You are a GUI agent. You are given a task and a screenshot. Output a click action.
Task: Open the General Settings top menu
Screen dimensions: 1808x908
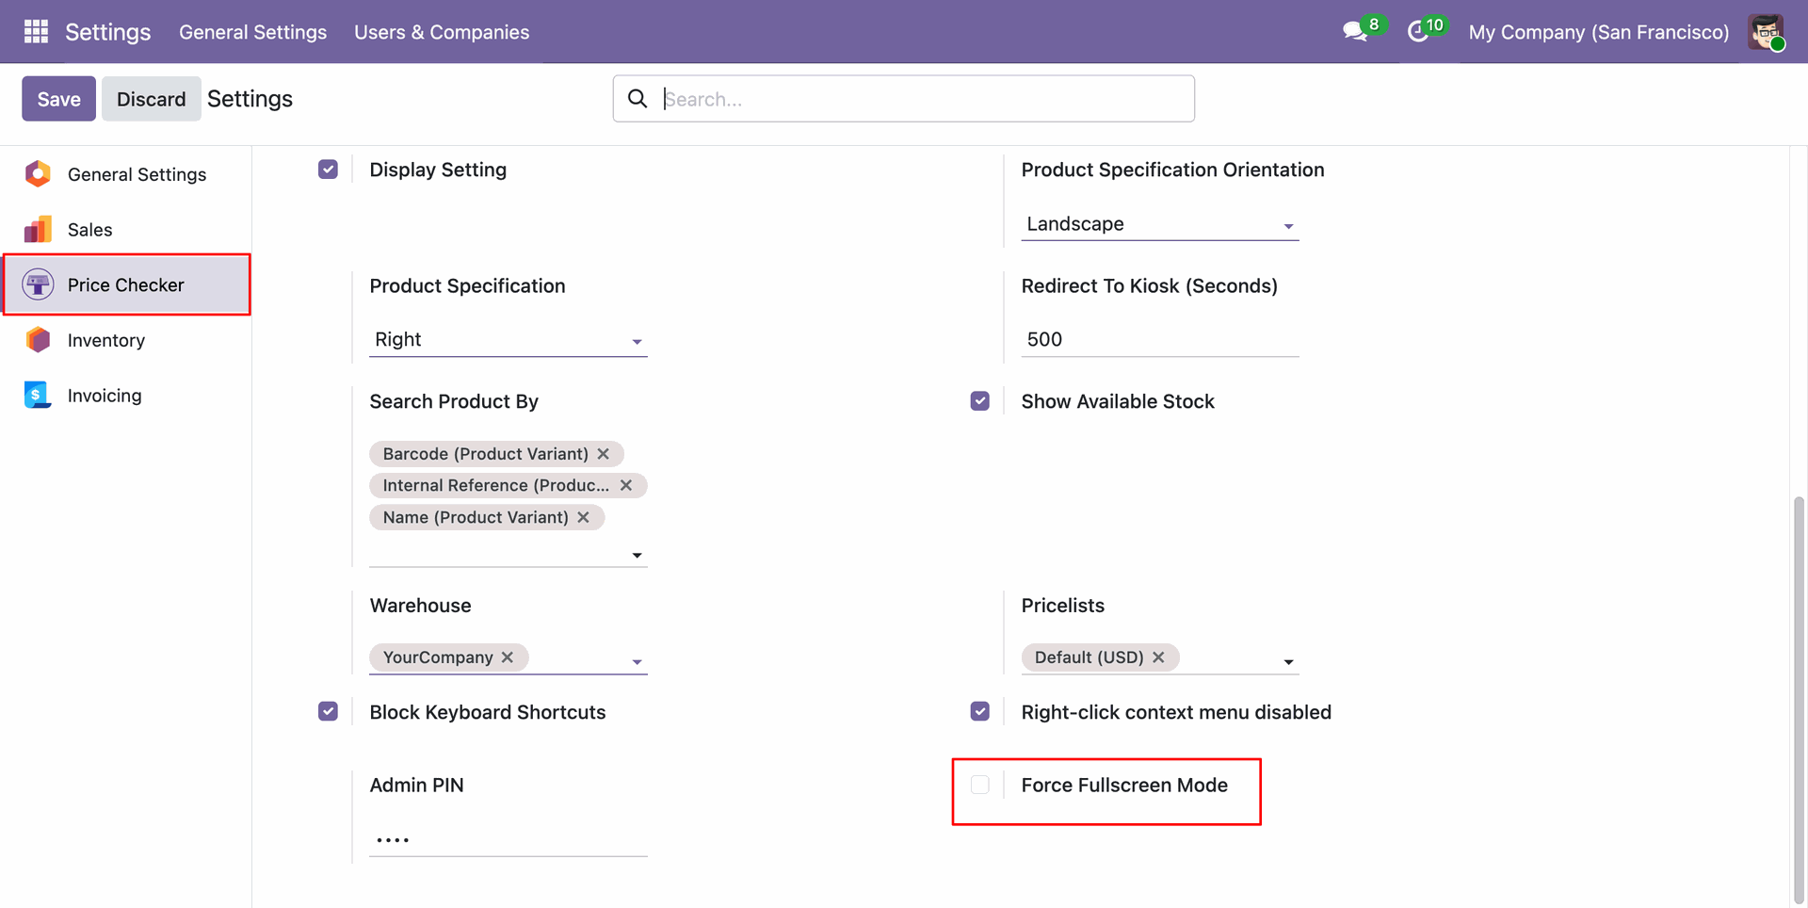(253, 32)
